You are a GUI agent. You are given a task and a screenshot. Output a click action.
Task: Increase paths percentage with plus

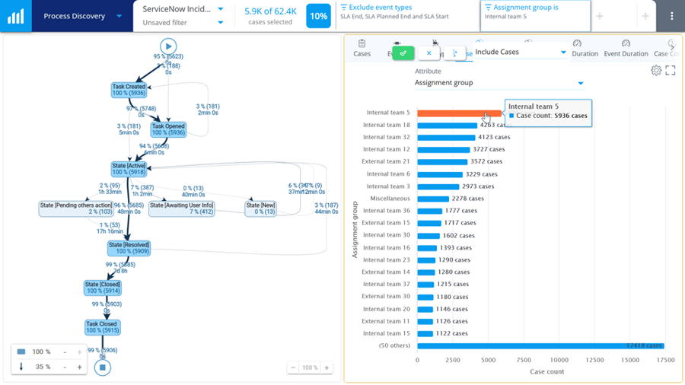coord(79,367)
